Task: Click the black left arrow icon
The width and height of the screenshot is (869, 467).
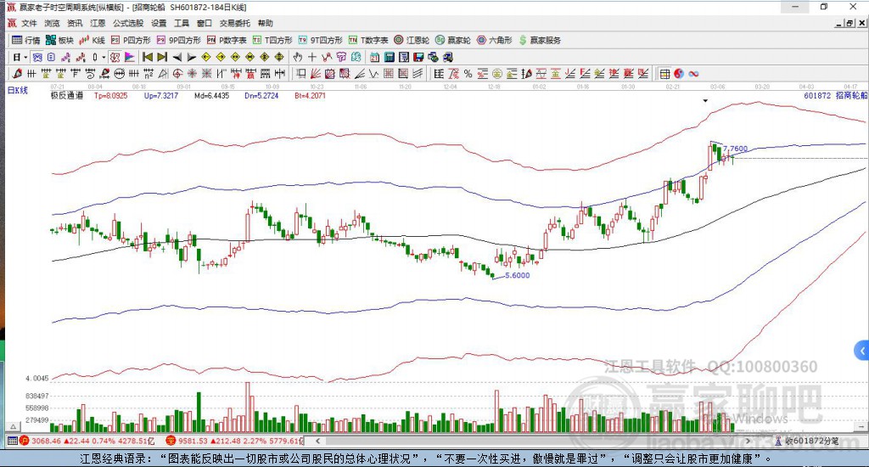Action: (x=177, y=57)
